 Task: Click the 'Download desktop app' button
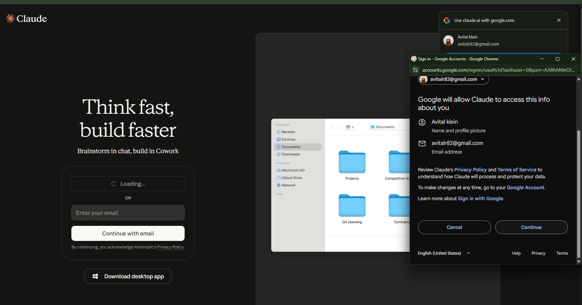tap(128, 276)
